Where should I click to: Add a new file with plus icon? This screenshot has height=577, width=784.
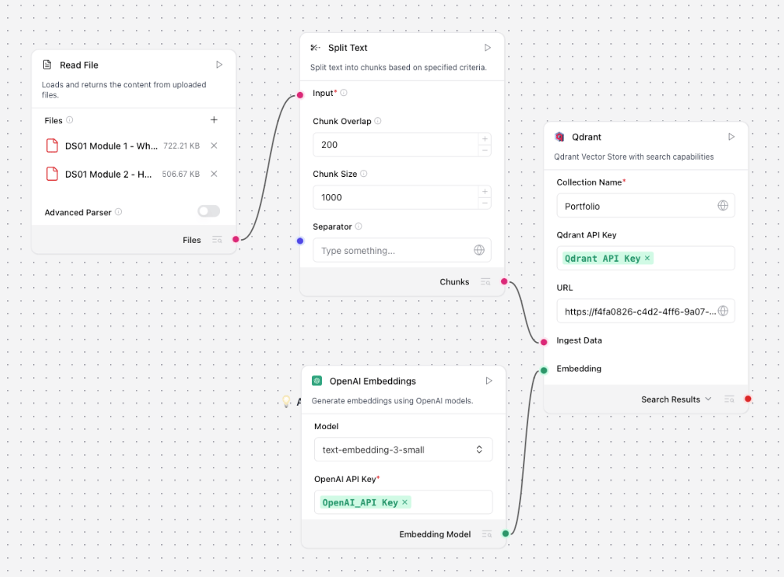pos(214,120)
